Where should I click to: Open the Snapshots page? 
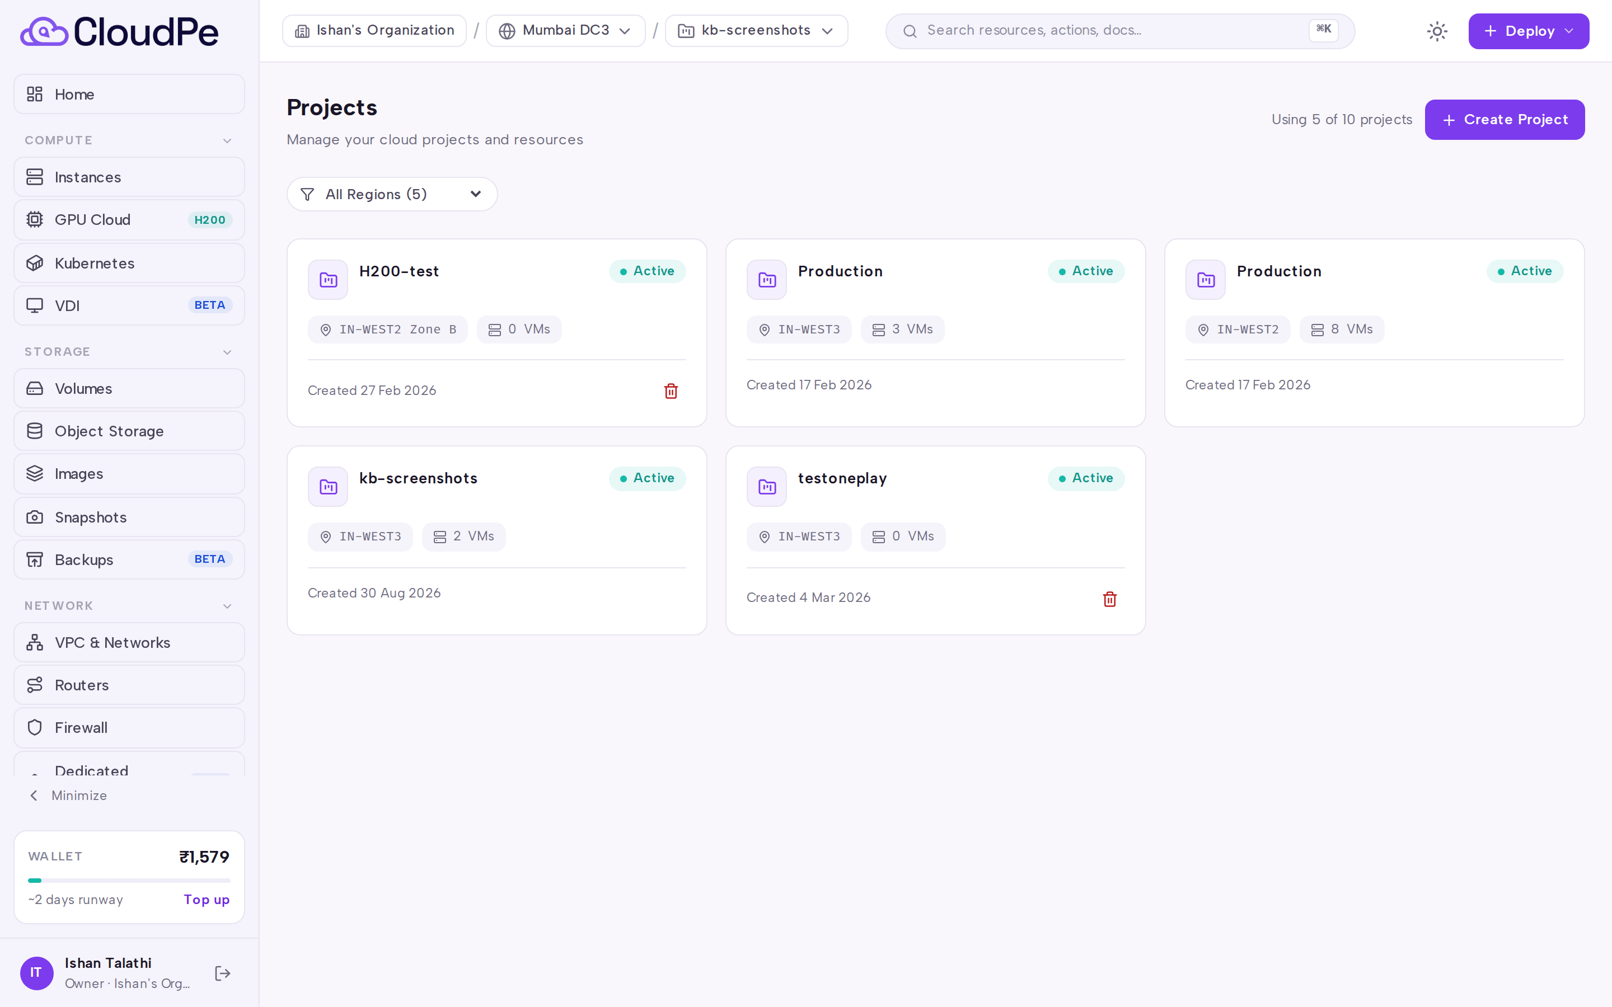pyautogui.click(x=129, y=517)
